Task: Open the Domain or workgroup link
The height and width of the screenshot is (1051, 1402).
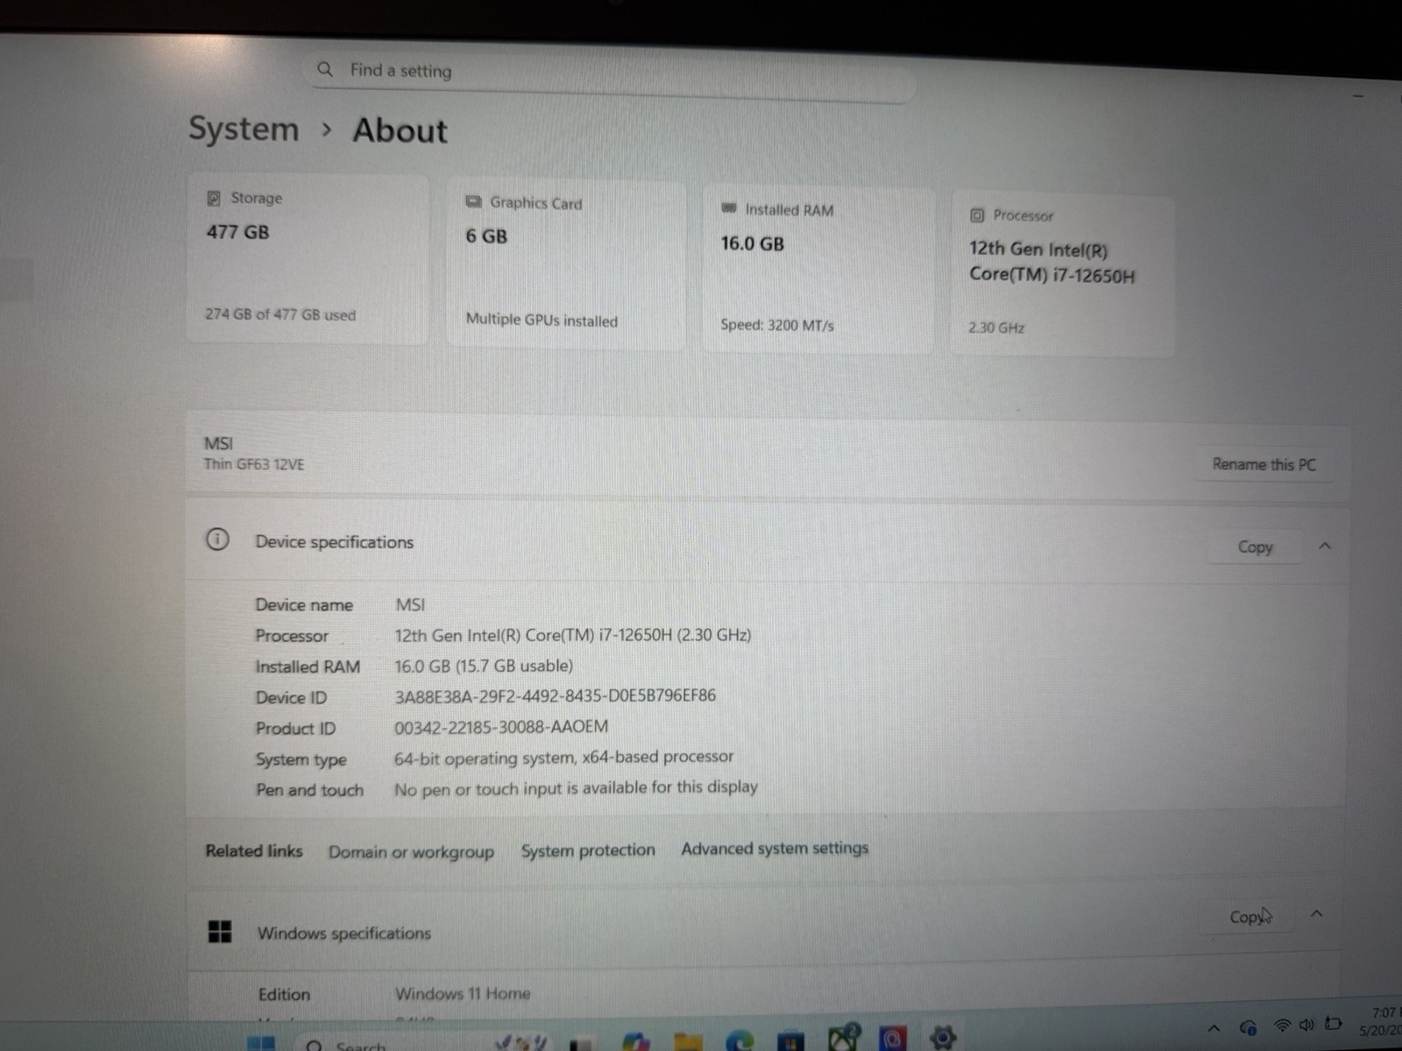Action: 411,851
